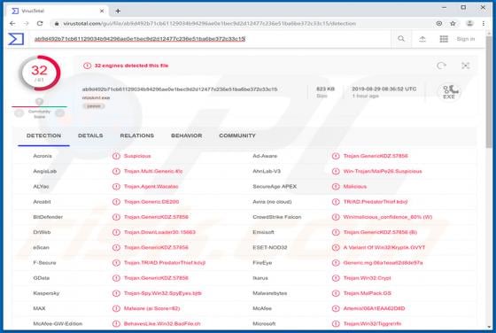This screenshot has width=496, height=333.
Task: Open the apps grid icon
Action: pos(444,39)
